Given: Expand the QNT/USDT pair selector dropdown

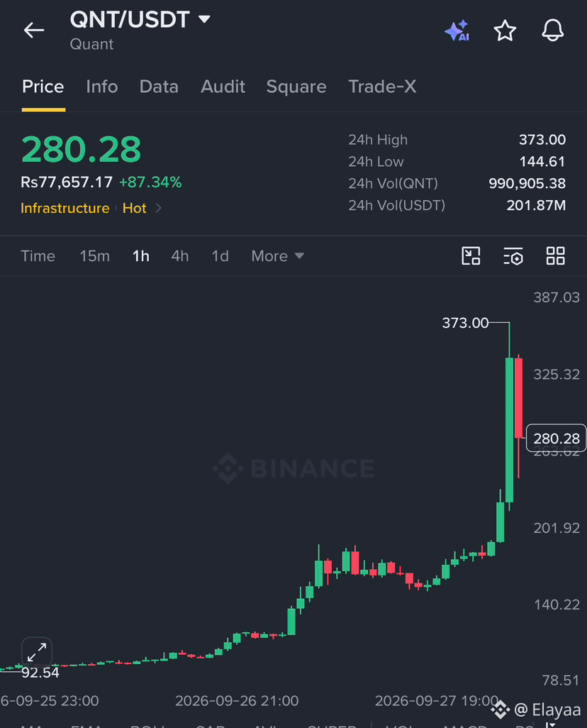Looking at the screenshot, I should [204, 19].
